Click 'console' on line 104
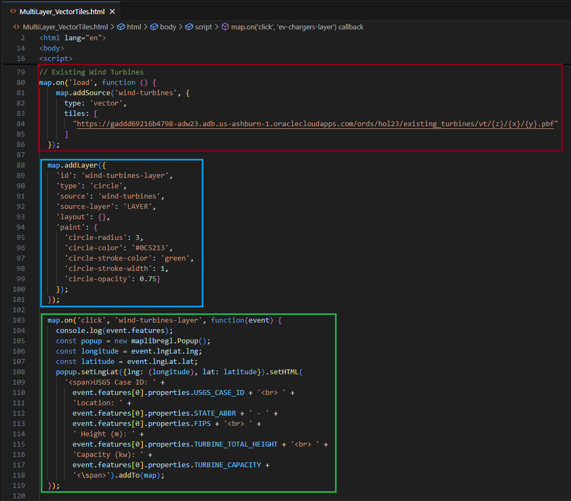The image size is (571, 501). tap(71, 331)
